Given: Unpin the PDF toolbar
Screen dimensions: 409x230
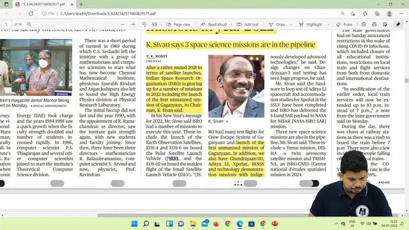Looking at the screenshot, I should tap(398, 24).
